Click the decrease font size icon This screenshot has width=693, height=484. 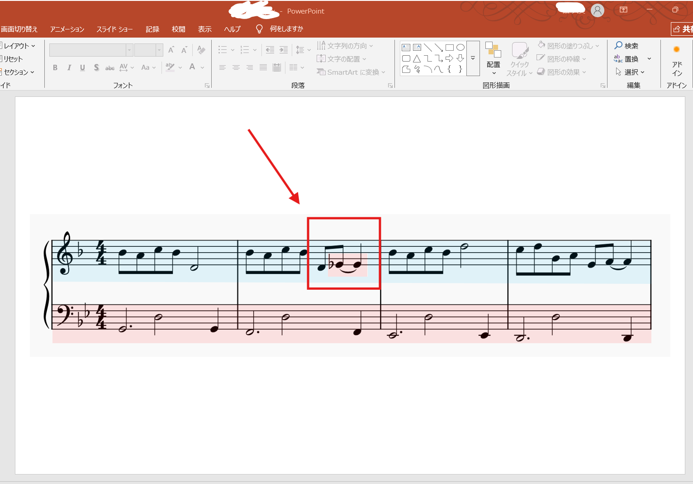pos(184,50)
